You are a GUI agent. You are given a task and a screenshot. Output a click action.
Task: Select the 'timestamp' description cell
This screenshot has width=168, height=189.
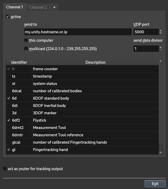[95, 76]
